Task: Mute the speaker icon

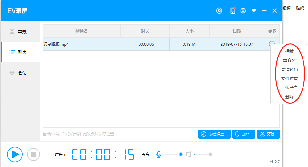Action: (x=189, y=154)
